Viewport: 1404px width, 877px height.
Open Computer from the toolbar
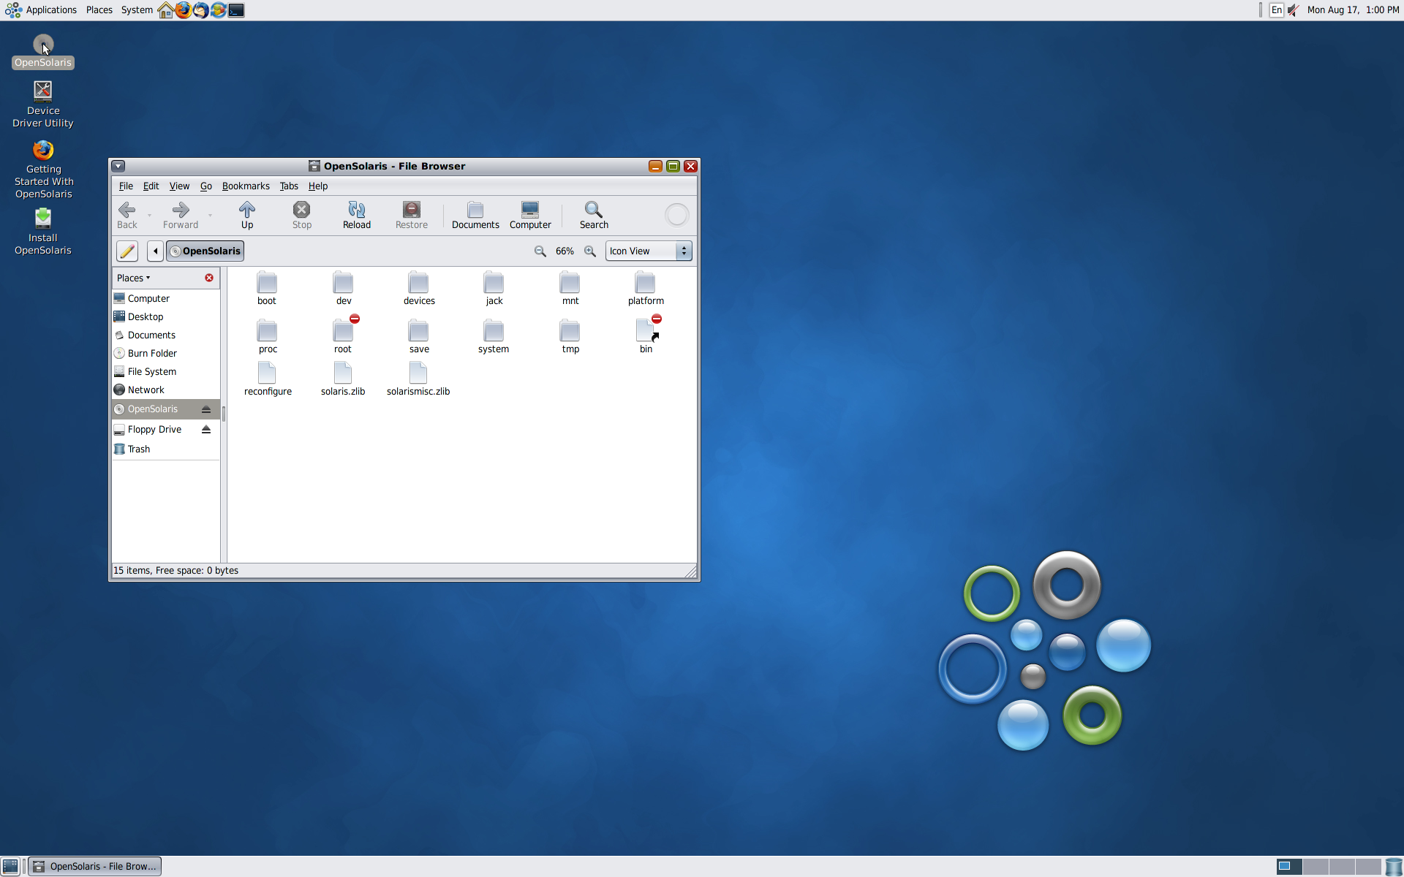coord(530,215)
